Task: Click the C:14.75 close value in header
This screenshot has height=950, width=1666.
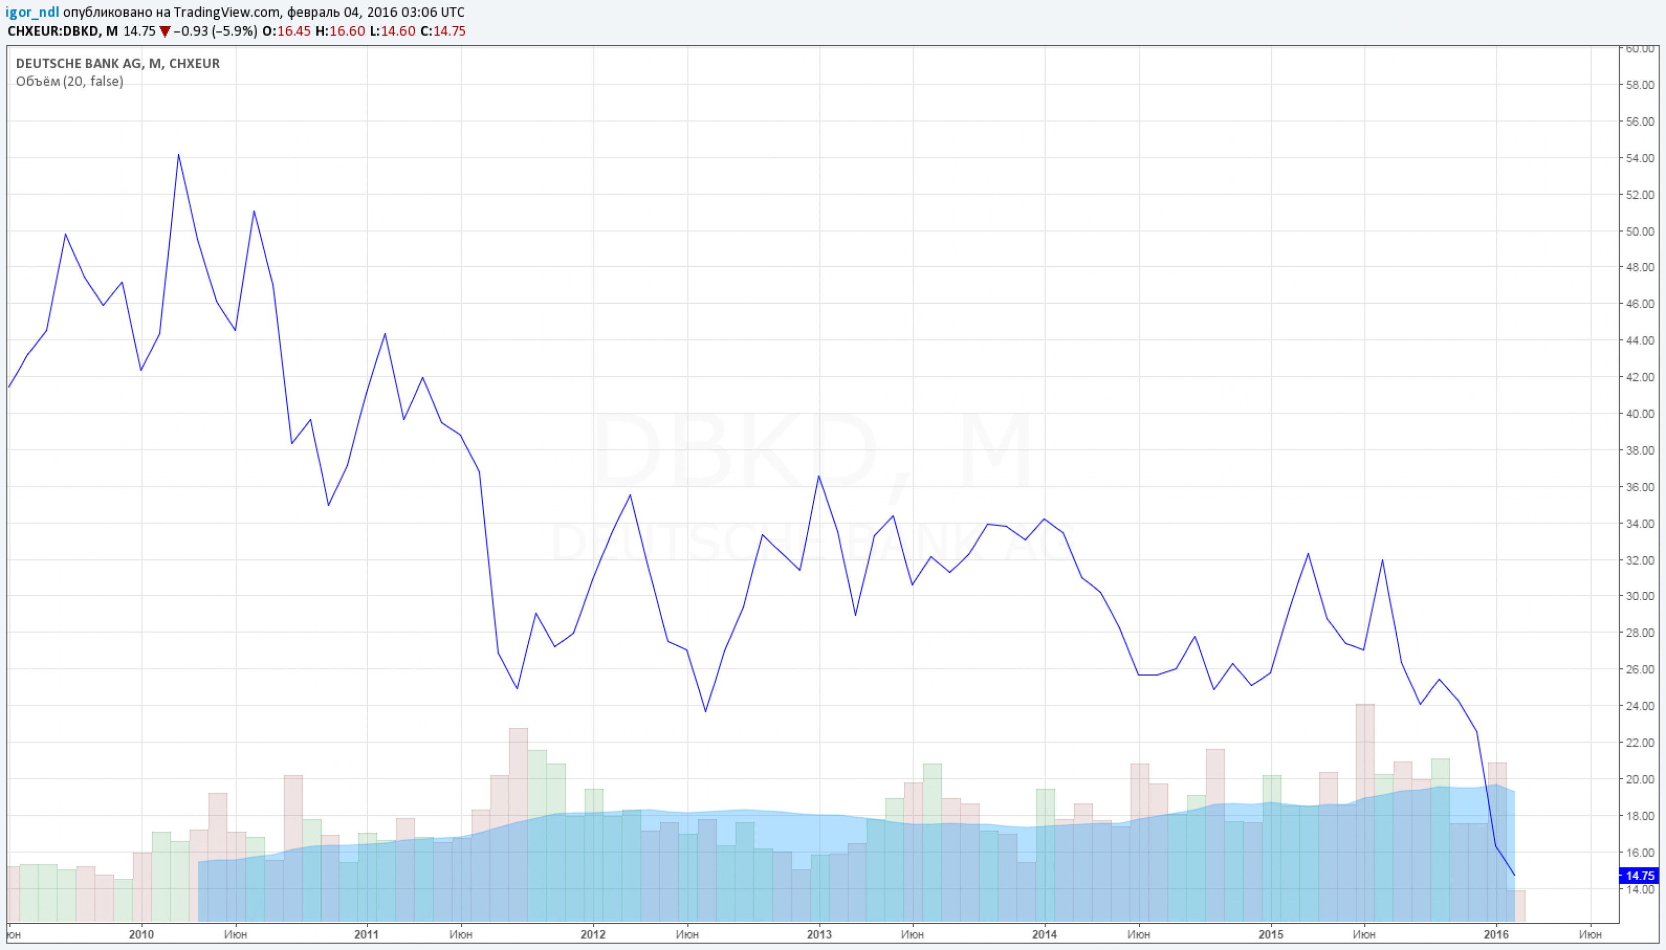Action: [x=443, y=31]
